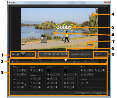The image size is (117, 98).
Task: Enable the Ease in option
Action: click(82, 83)
